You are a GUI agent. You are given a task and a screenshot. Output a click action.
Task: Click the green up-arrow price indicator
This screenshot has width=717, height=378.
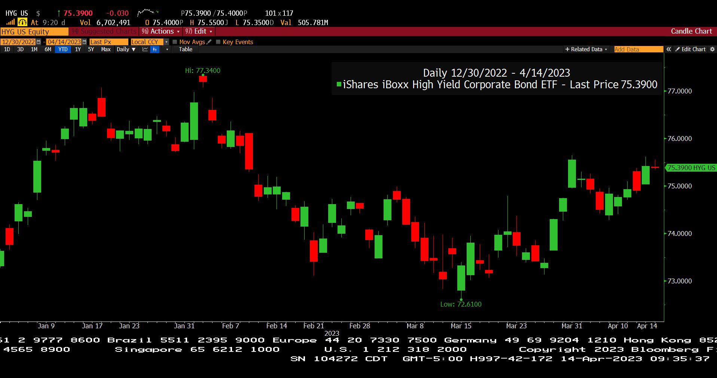coord(59,13)
